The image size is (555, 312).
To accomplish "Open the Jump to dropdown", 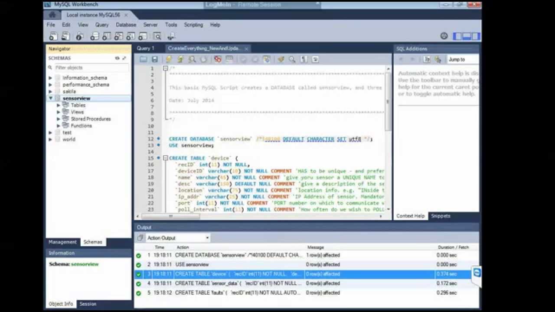I will (463, 59).
